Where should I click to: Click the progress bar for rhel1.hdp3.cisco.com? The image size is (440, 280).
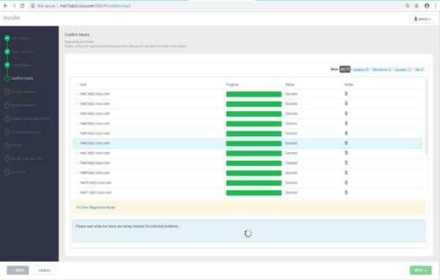click(x=254, y=94)
